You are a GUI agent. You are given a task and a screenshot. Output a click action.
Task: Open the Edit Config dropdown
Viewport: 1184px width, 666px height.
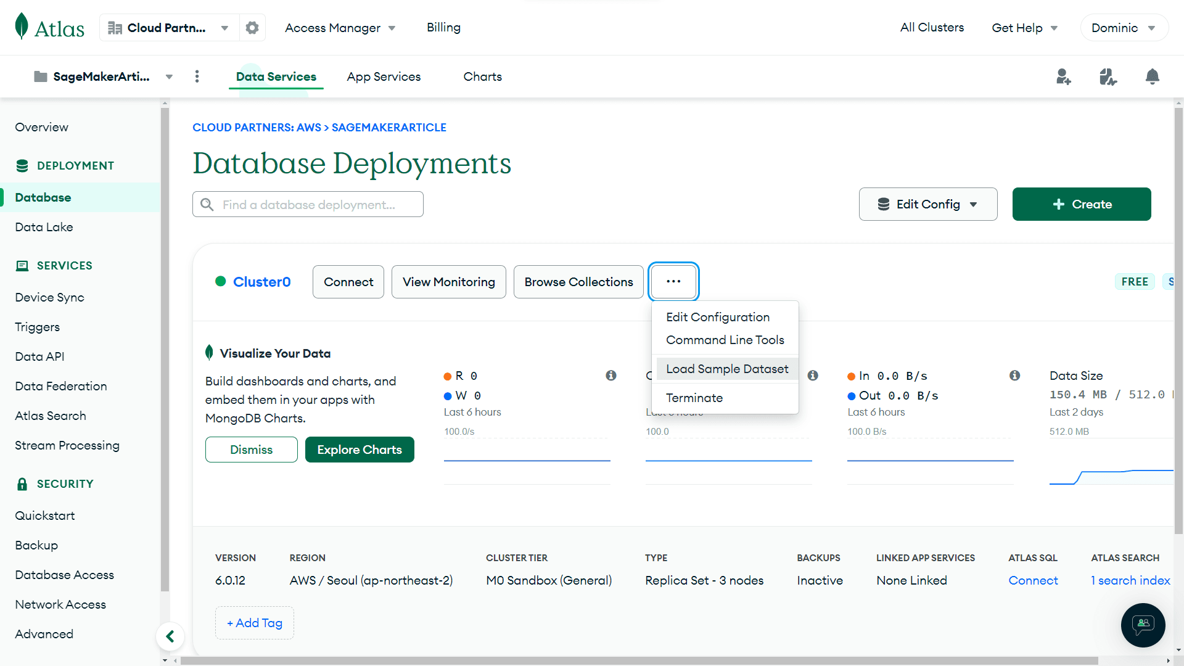pos(927,204)
